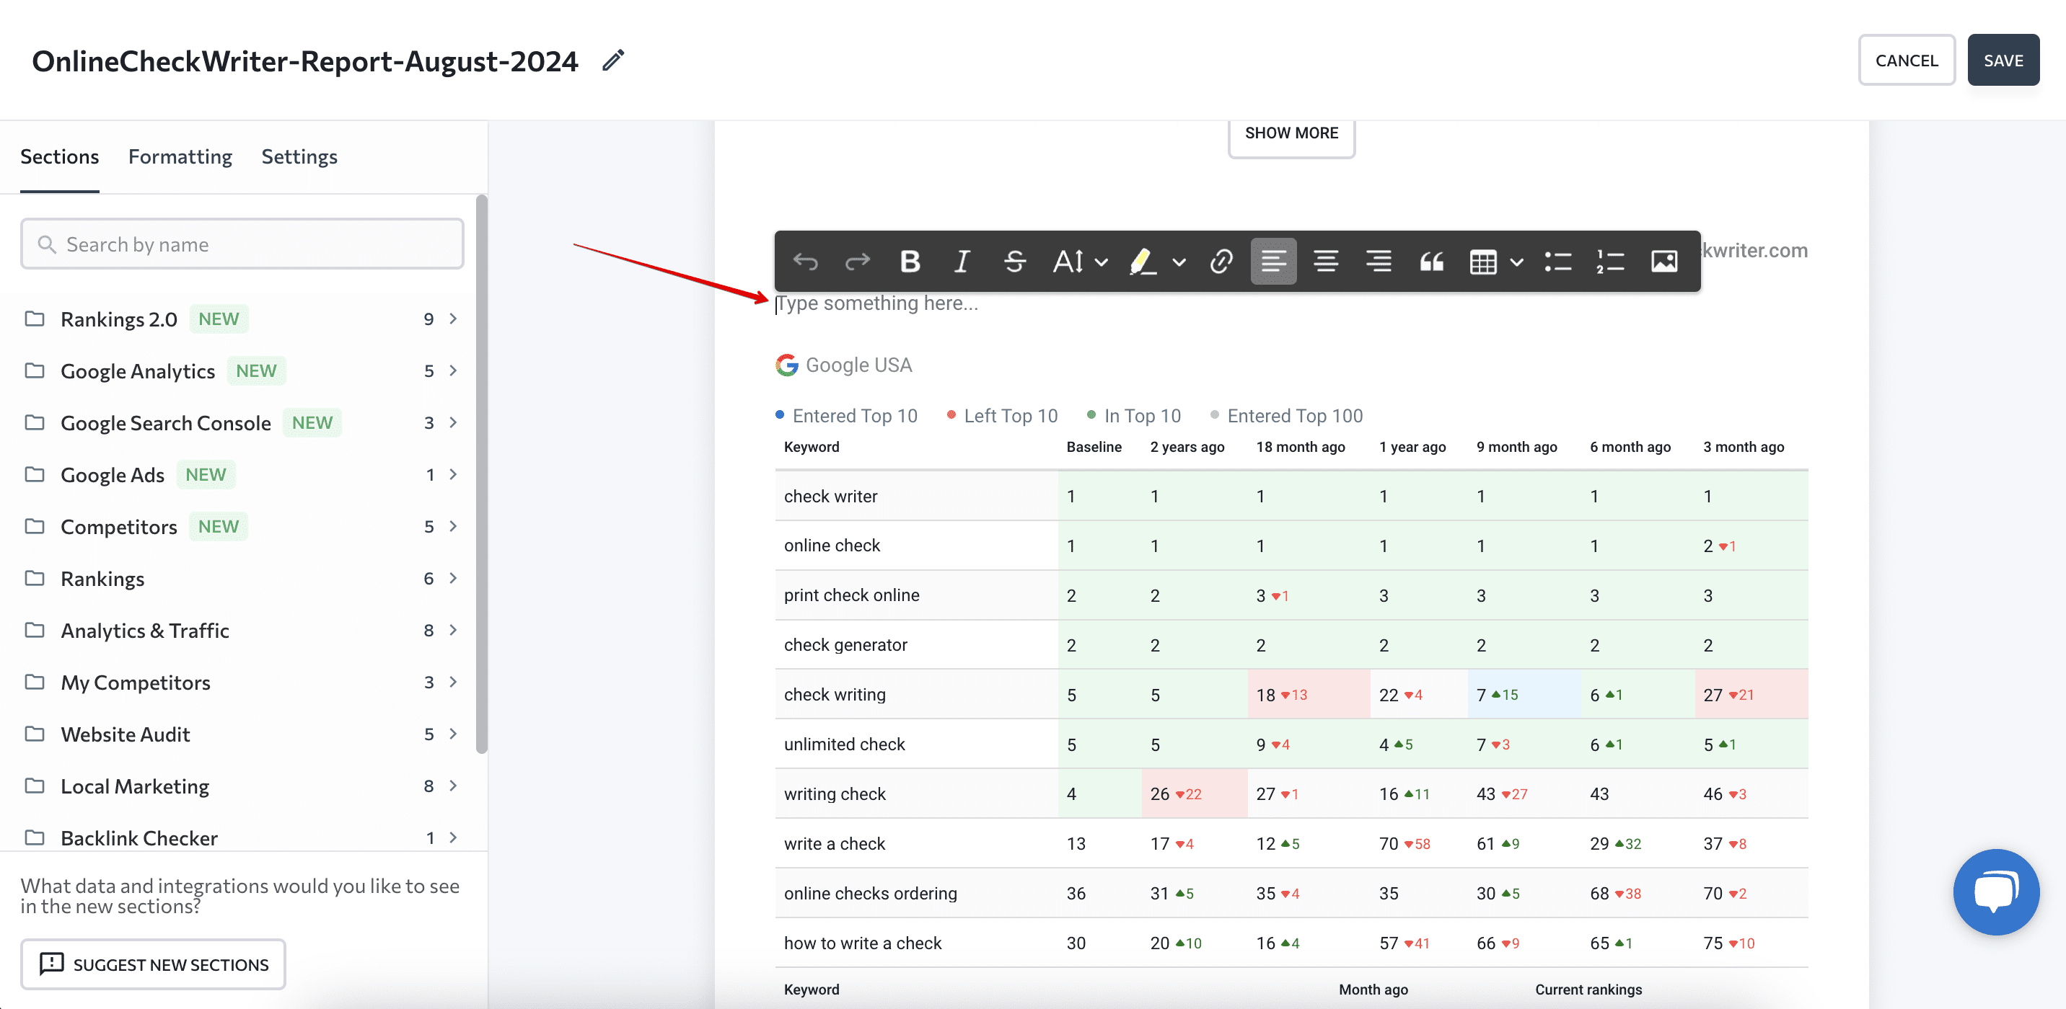The width and height of the screenshot is (2066, 1009).
Task: Open the font size AI control
Action: 1068,262
